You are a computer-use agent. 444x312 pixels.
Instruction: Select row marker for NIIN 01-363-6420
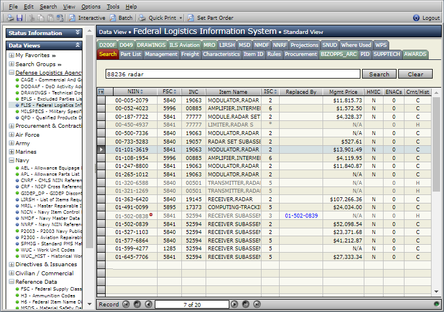coord(101,199)
